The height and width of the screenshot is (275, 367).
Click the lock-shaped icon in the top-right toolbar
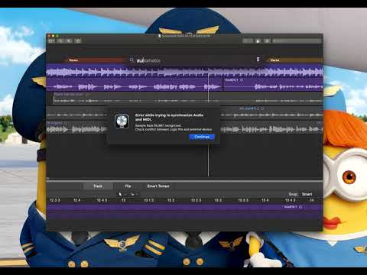(258, 40)
